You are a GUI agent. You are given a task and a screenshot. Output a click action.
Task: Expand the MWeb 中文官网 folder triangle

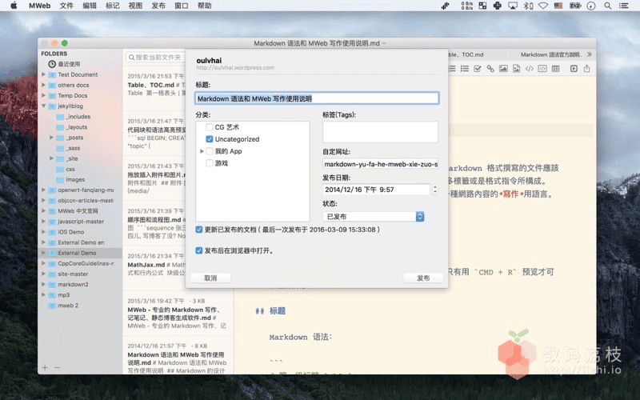pyautogui.click(x=44, y=211)
